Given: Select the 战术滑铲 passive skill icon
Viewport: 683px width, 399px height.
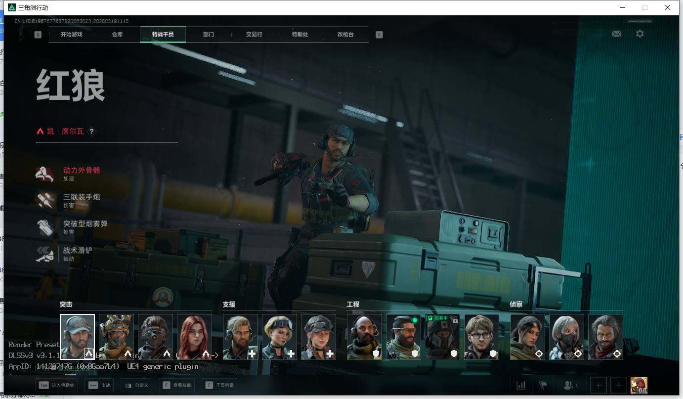Looking at the screenshot, I should click(x=45, y=254).
